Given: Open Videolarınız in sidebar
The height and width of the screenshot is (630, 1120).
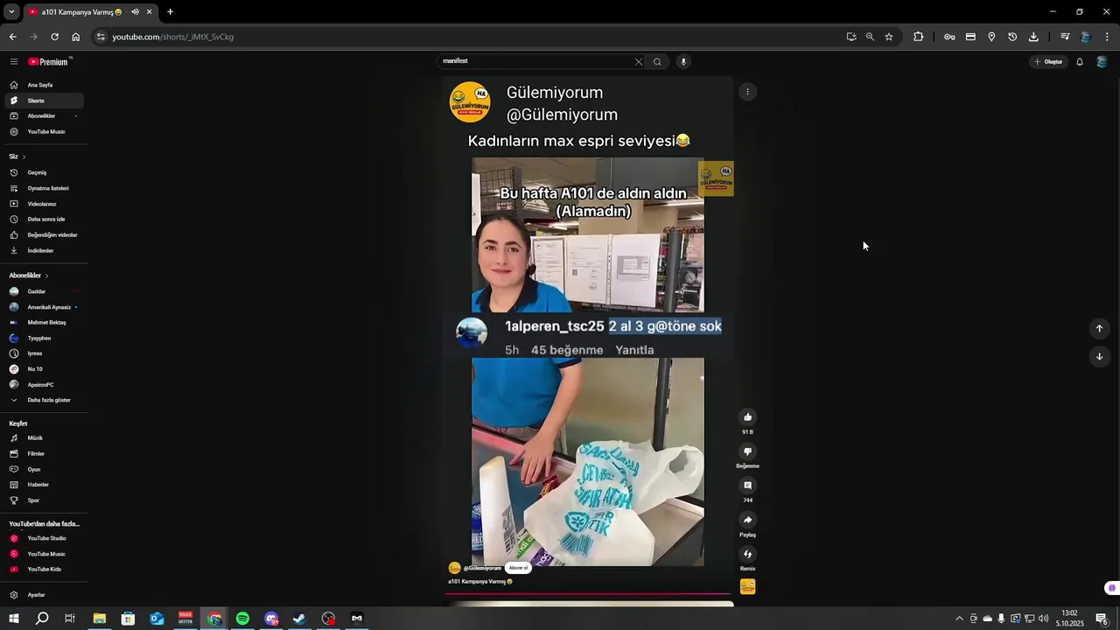Looking at the screenshot, I should tap(42, 204).
